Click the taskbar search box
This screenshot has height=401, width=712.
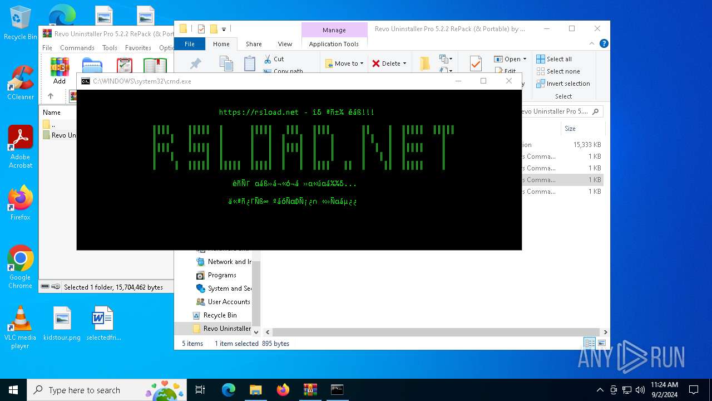pos(108,390)
